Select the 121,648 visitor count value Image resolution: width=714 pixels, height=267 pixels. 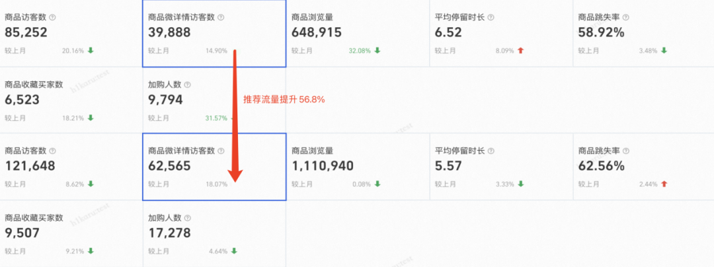[x=30, y=166]
